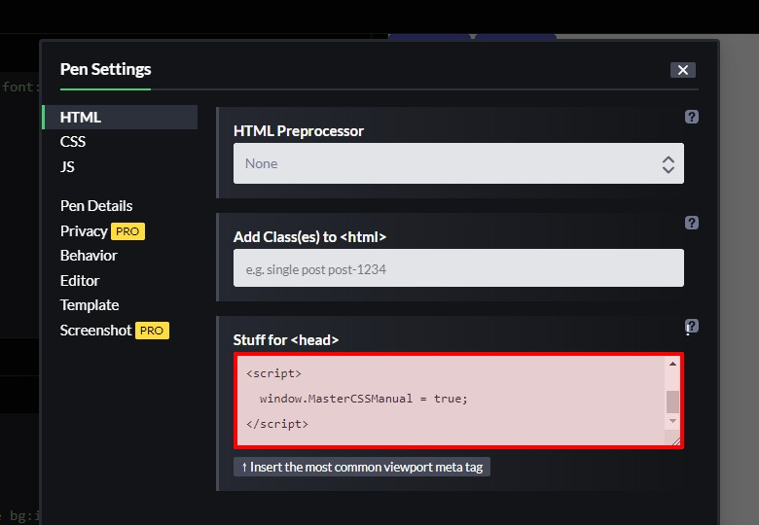The height and width of the screenshot is (525, 759).
Task: Click the textarea scrollbar thumb
Action: click(672, 402)
